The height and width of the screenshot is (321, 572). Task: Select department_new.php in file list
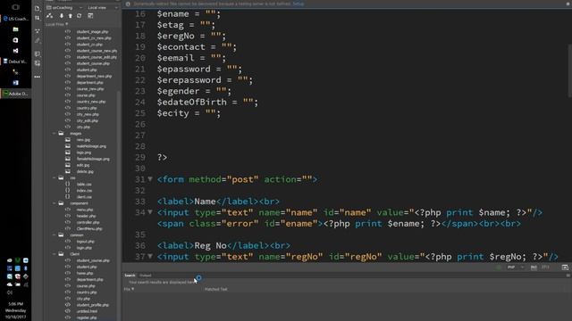pos(94,76)
